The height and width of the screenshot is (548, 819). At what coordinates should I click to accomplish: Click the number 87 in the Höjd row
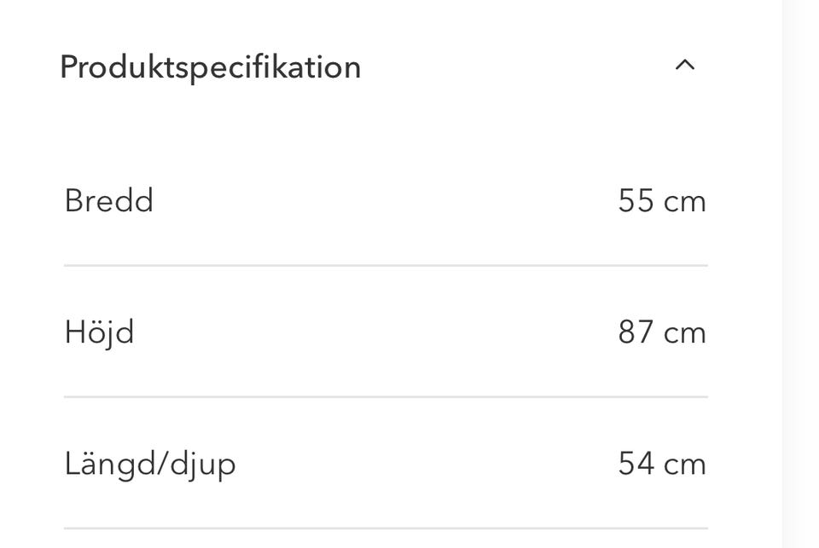point(636,332)
